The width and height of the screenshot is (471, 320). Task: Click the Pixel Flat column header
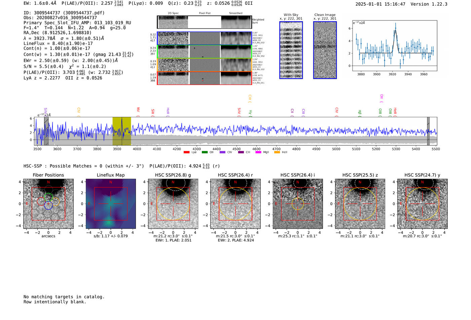click(205, 13)
